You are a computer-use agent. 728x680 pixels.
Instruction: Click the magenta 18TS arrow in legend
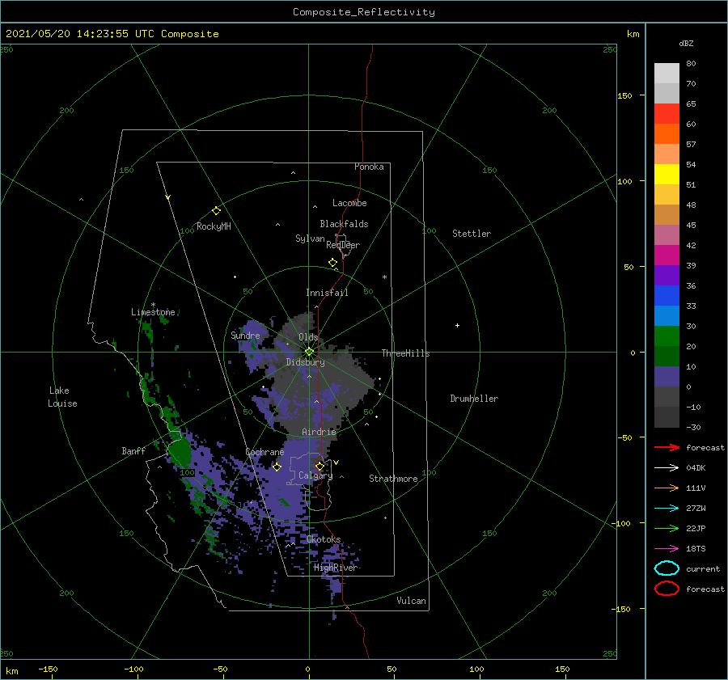(x=667, y=549)
